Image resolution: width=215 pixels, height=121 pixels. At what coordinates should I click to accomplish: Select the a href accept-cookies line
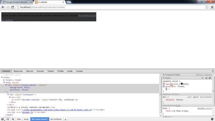(x=44, y=100)
